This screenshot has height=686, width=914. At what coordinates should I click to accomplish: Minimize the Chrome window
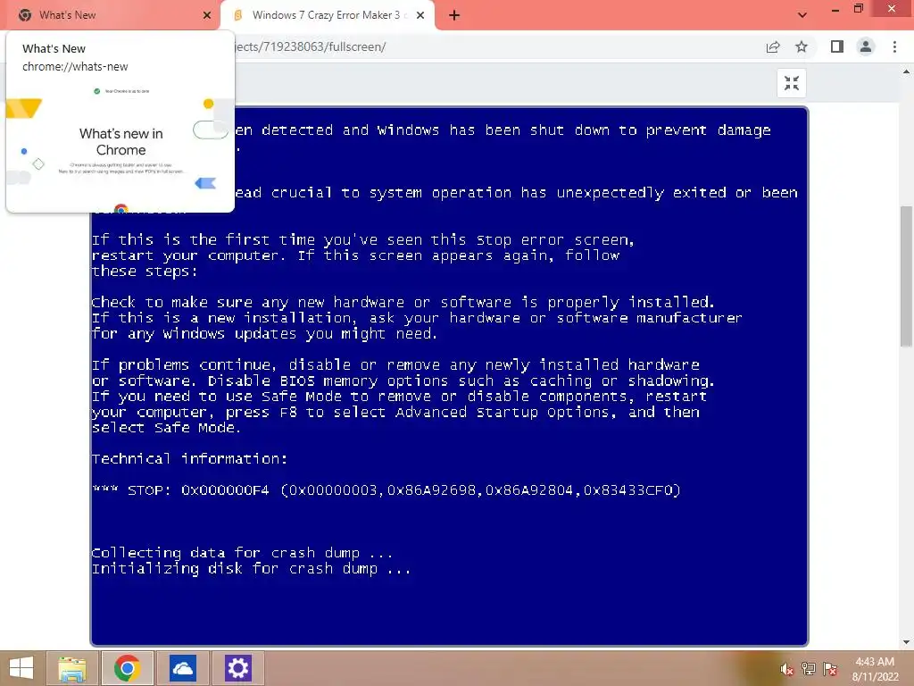coord(835,9)
